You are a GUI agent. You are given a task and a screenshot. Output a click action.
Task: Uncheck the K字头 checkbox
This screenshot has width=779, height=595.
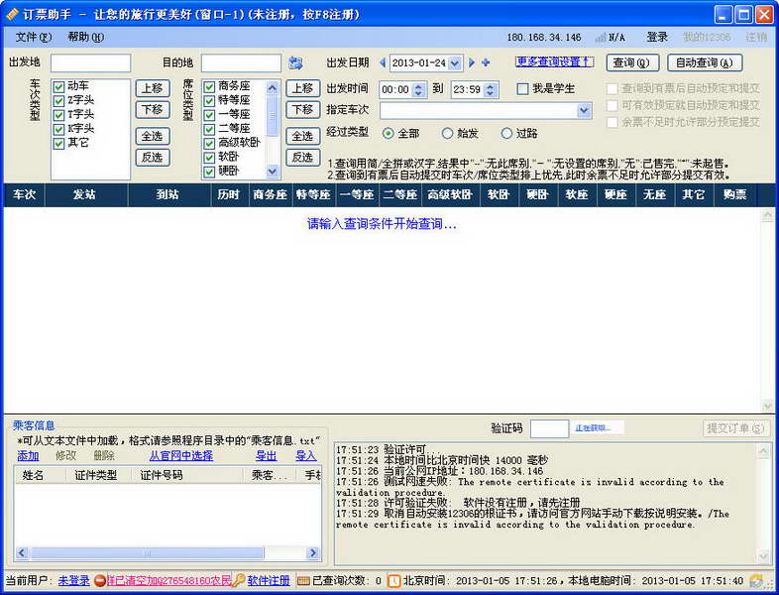pos(58,129)
